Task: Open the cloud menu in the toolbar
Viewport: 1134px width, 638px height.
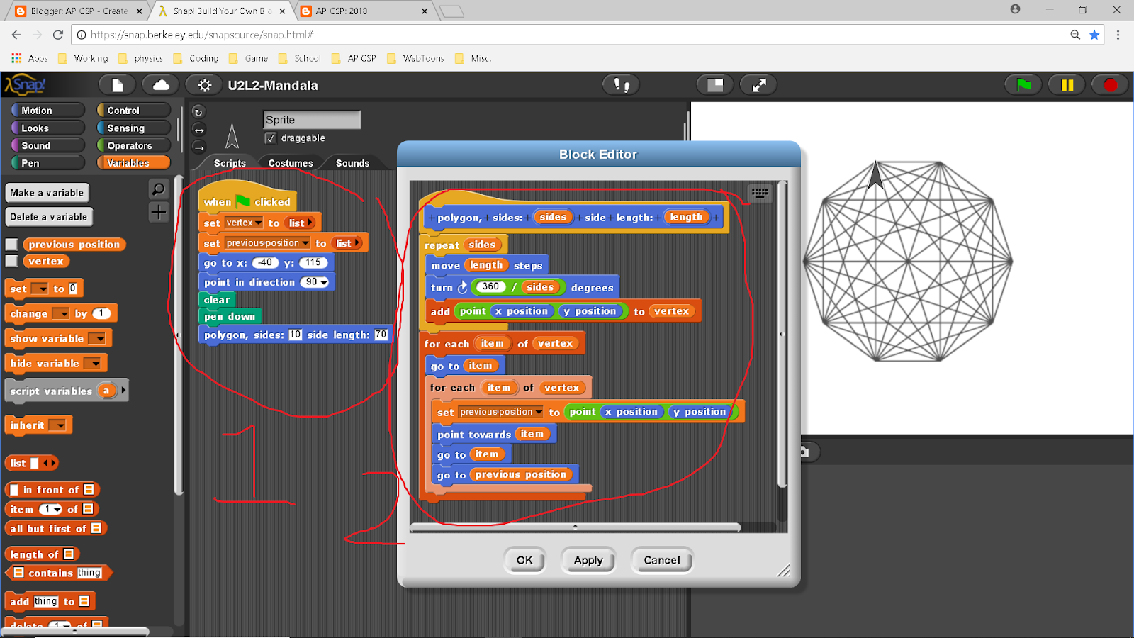Action: click(x=160, y=84)
